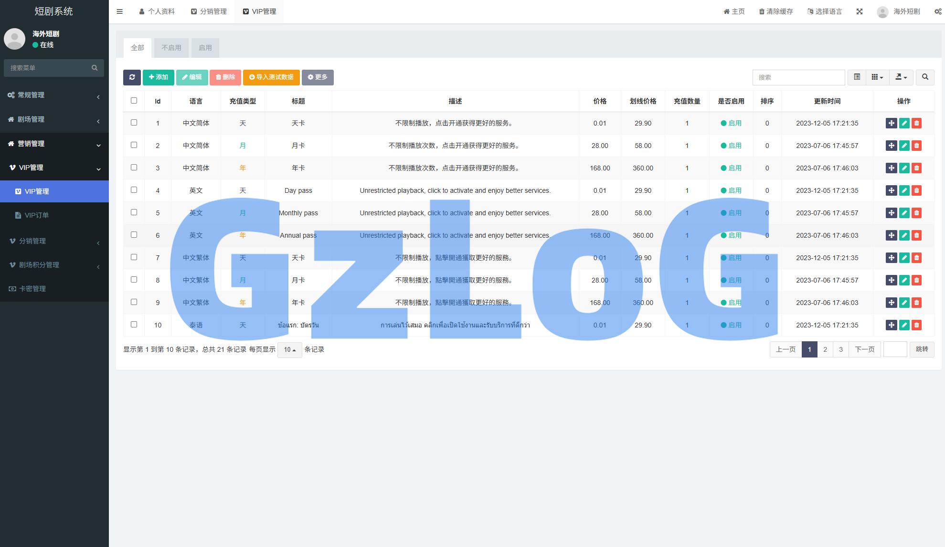Click red delete icon for row 1
The width and height of the screenshot is (945, 547).
pos(916,123)
